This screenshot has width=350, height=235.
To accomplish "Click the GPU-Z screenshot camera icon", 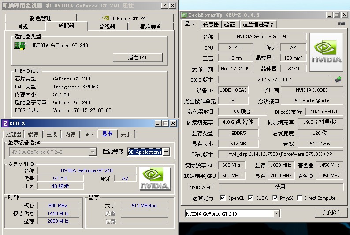I will pyautogui.click(x=341, y=24).
